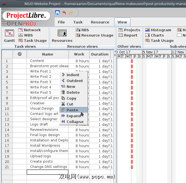Click the red Gantt bar for Content
Screen dimensions: 186x183
pyautogui.click(x=132, y=61)
